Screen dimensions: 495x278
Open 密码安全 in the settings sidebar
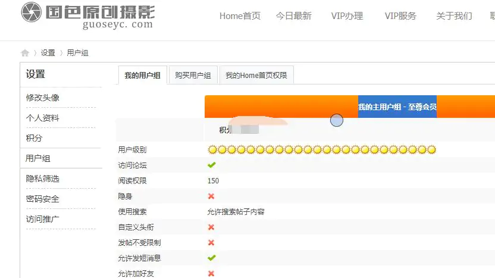tap(43, 199)
